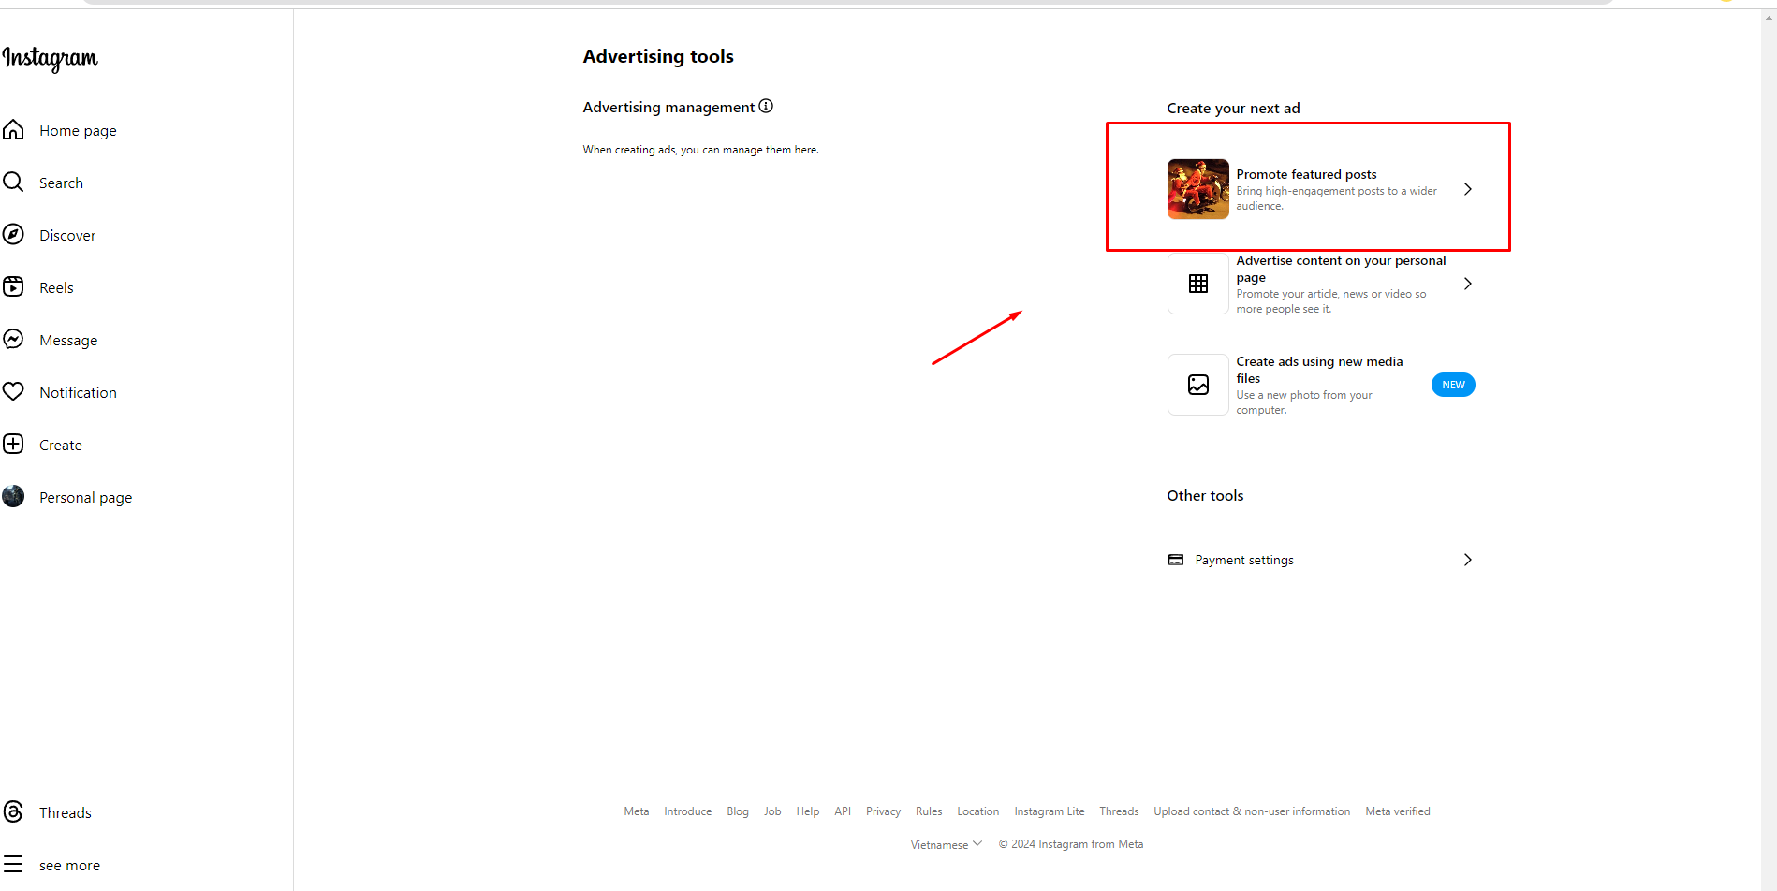
Task: Select Home page in the sidebar
Action: pyautogui.click(x=78, y=131)
